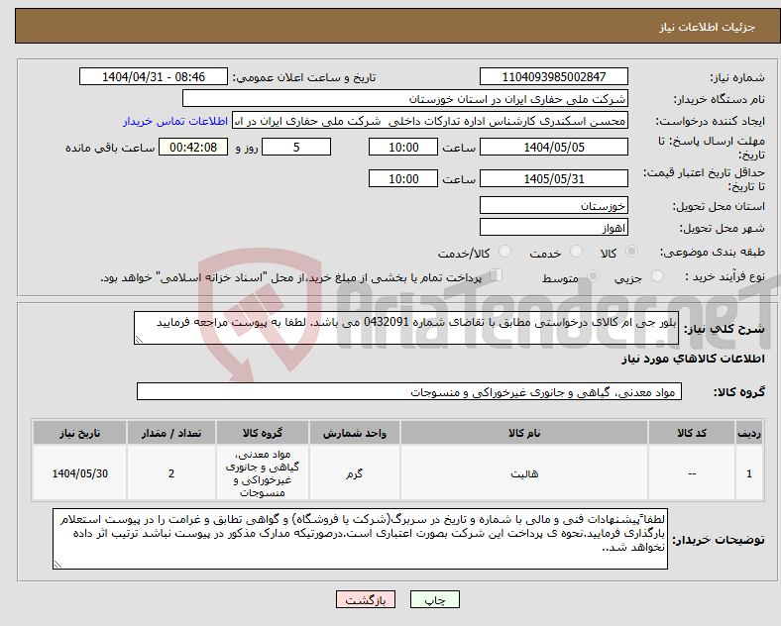The height and width of the screenshot is (626, 781).
Task: Click the announcement date field 1404/04/31 - 08:46
Action: pyautogui.click(x=154, y=76)
